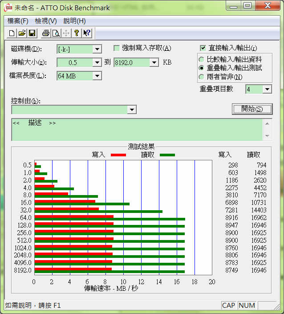Click the write value 8947
The height and width of the screenshot is (314, 284).
tap(231, 225)
